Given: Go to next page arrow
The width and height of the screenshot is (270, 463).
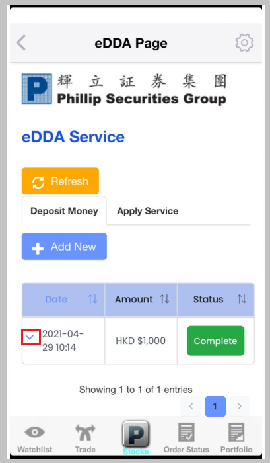Looking at the screenshot, I should [240, 406].
